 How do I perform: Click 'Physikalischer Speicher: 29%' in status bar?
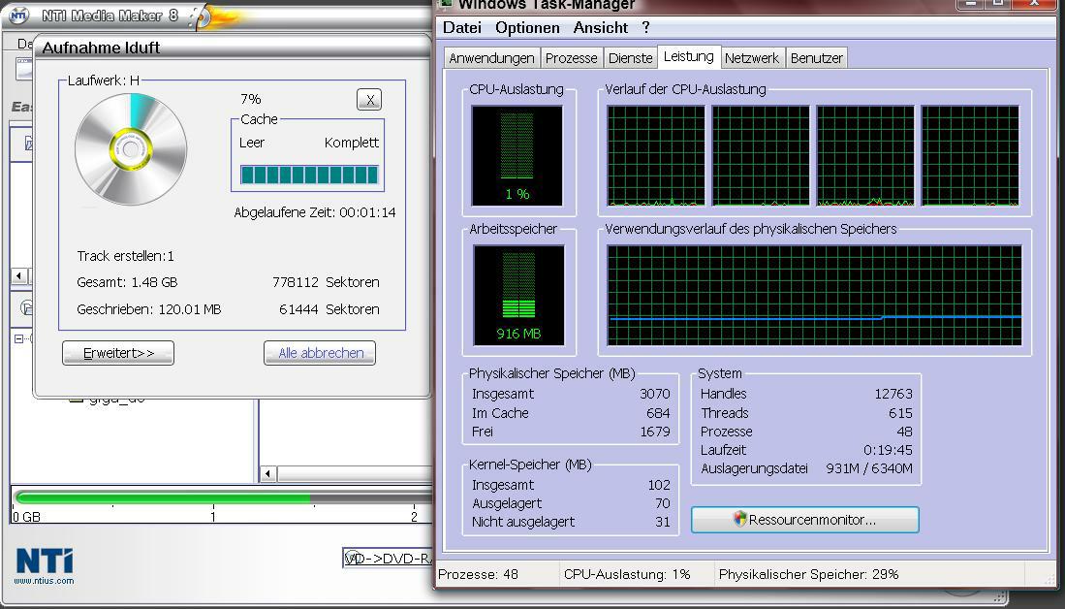809,574
